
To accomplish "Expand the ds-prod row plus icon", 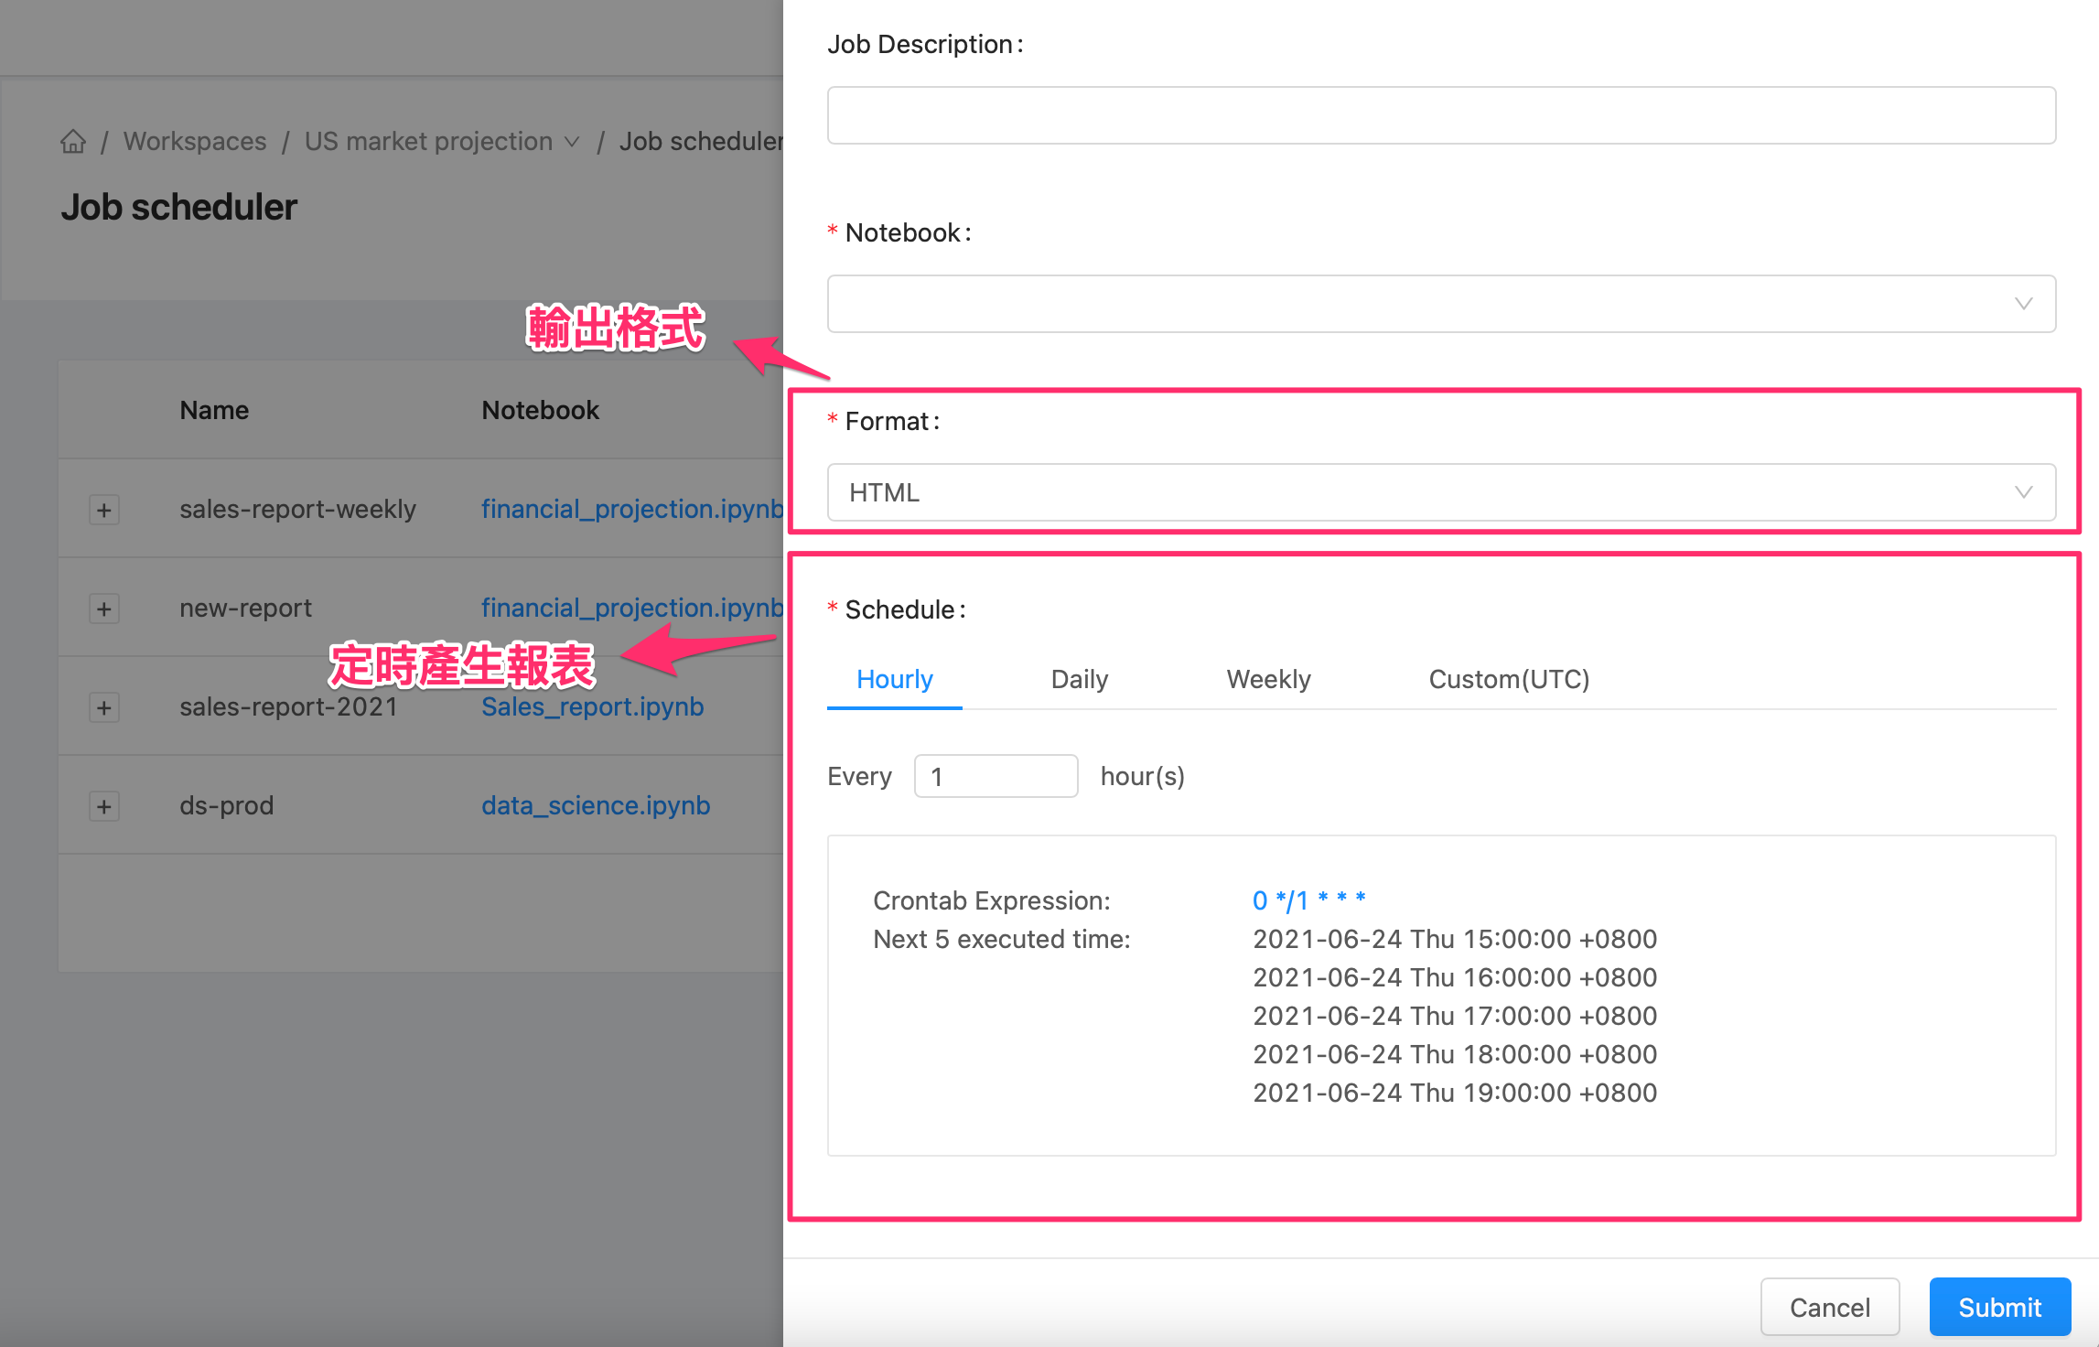I will click(x=104, y=806).
